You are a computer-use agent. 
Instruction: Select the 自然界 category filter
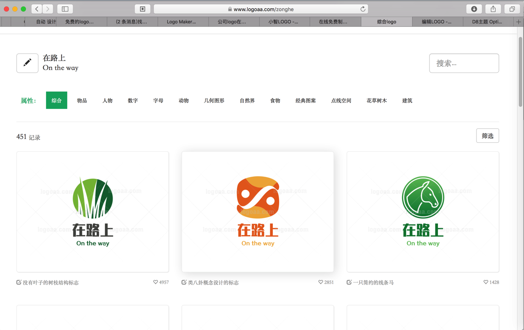click(247, 100)
